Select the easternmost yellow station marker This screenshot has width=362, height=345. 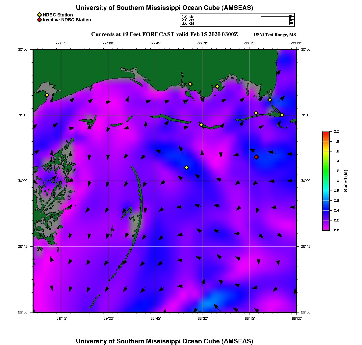[282, 115]
